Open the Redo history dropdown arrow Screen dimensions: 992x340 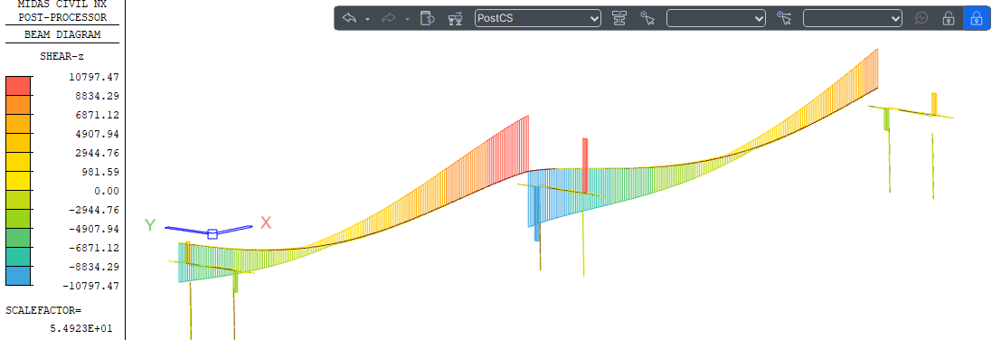point(408,19)
